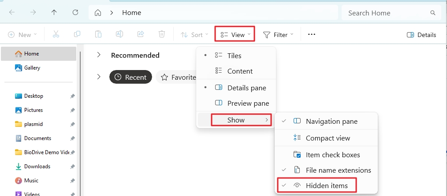Open the Filter dropdown

pos(278,35)
